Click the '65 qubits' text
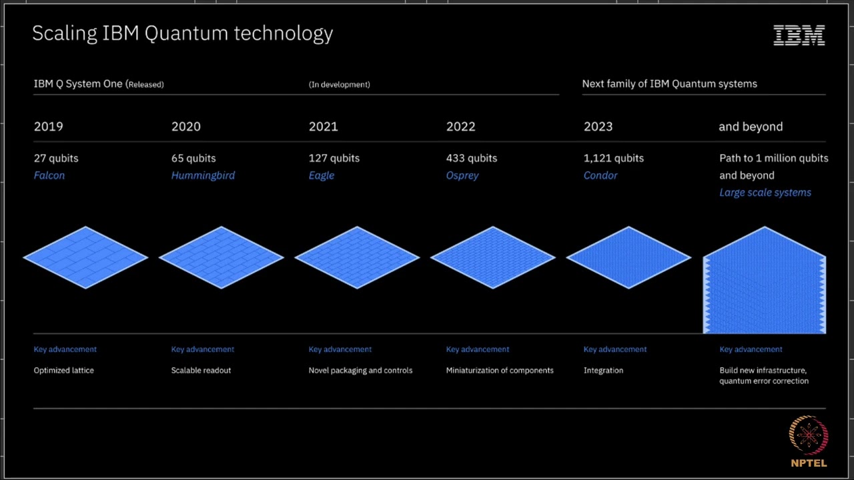The width and height of the screenshot is (854, 480). pos(193,158)
